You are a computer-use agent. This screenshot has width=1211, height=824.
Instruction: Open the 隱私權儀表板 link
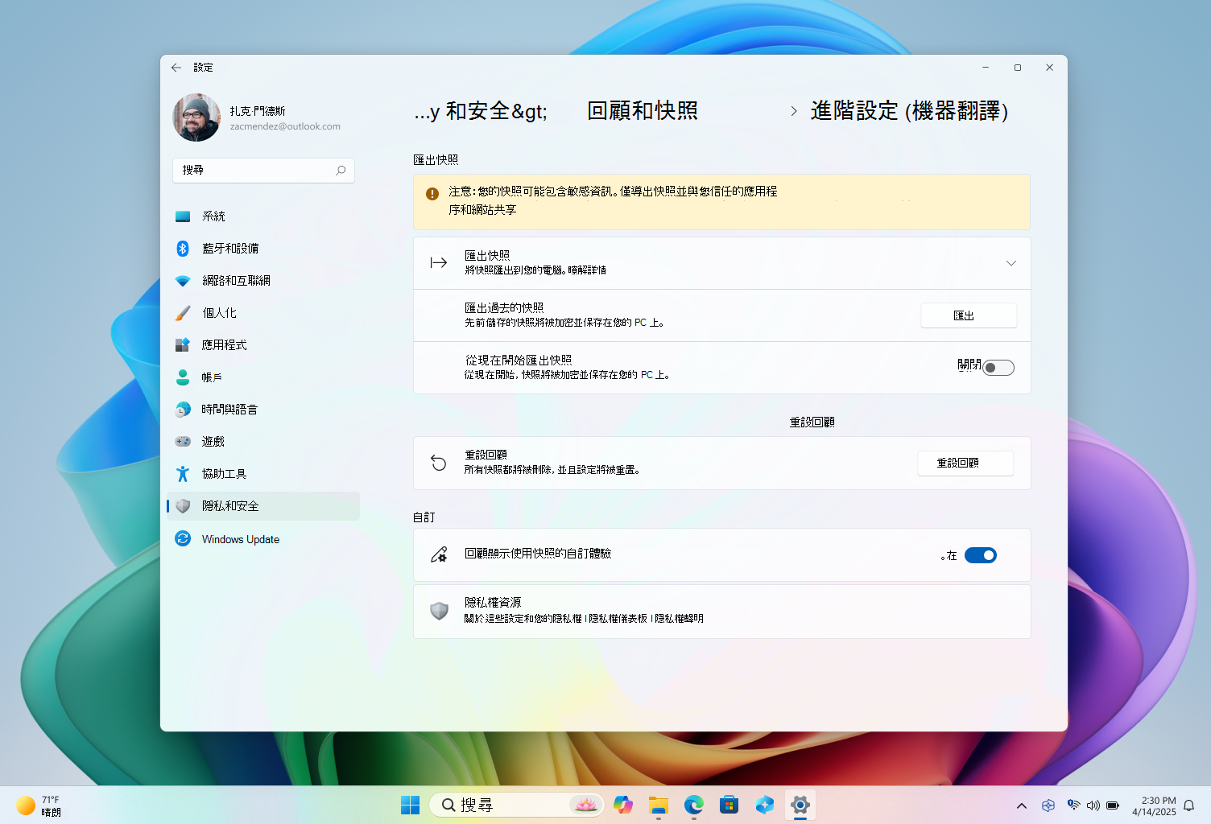point(618,619)
